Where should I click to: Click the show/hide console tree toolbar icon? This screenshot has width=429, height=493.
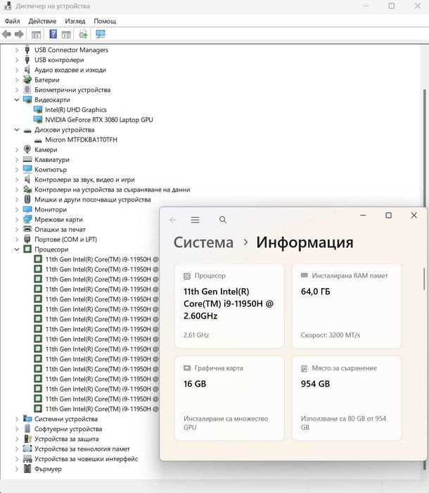click(36, 35)
